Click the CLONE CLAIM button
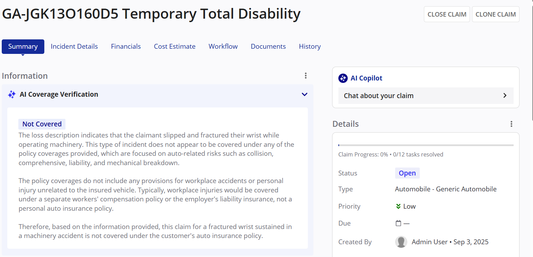The height and width of the screenshot is (257, 533). [x=496, y=14]
